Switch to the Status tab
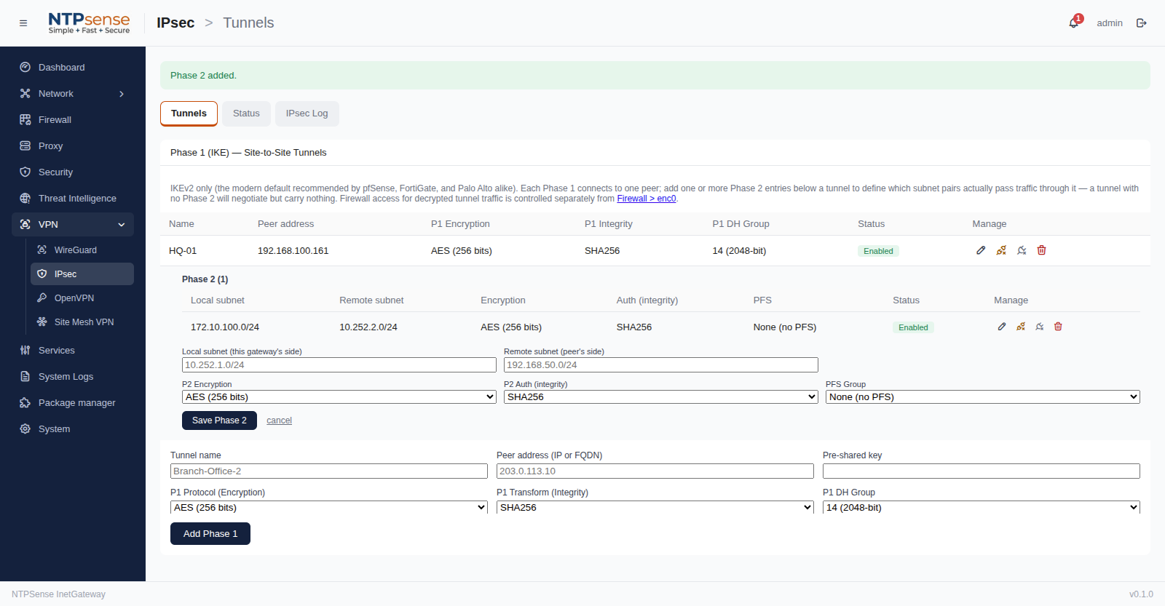 [246, 113]
